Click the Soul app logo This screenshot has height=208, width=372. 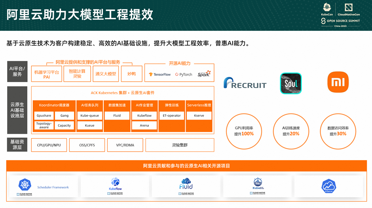291,83
